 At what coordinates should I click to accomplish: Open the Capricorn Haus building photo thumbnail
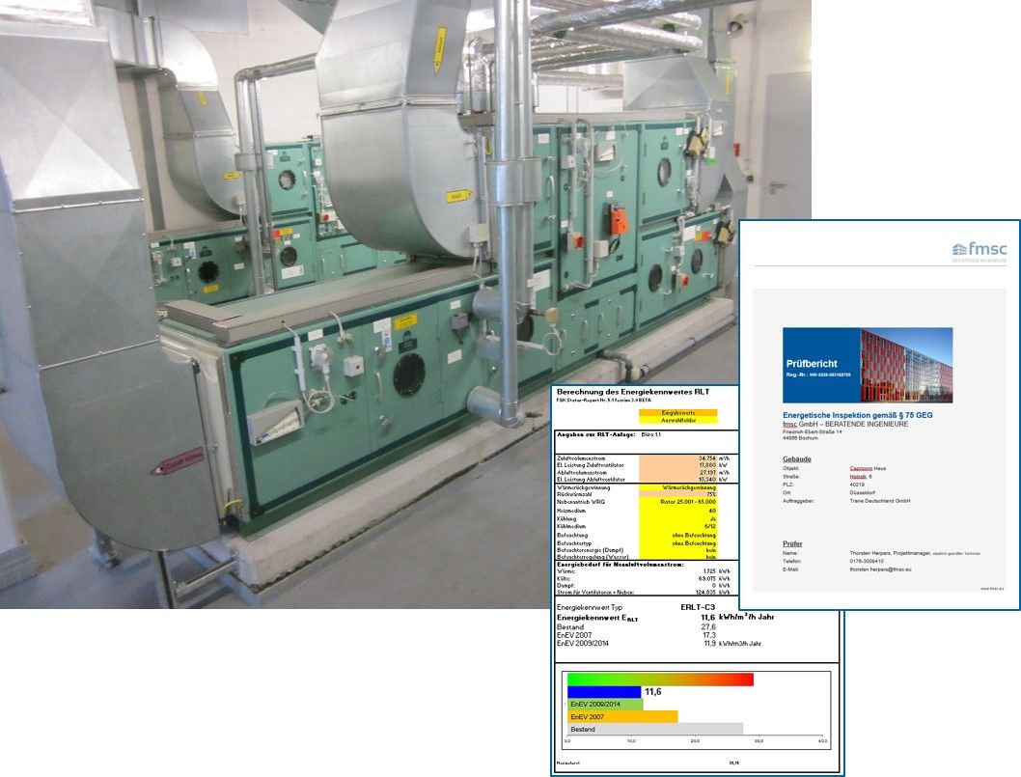click(x=906, y=366)
